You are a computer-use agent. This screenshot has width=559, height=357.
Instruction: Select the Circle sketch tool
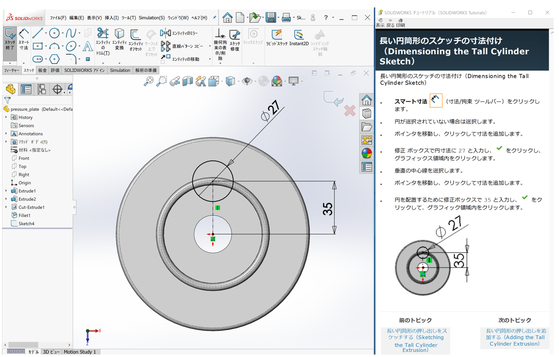pos(54,33)
